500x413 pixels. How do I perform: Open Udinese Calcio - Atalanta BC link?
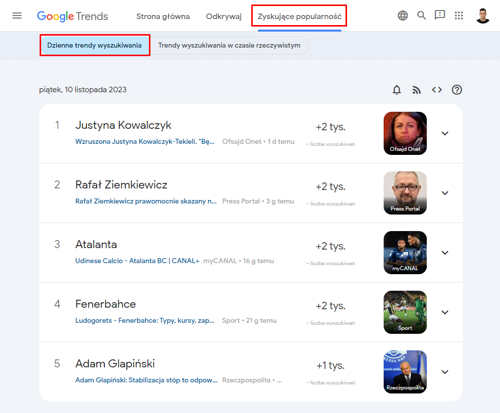pos(137,261)
